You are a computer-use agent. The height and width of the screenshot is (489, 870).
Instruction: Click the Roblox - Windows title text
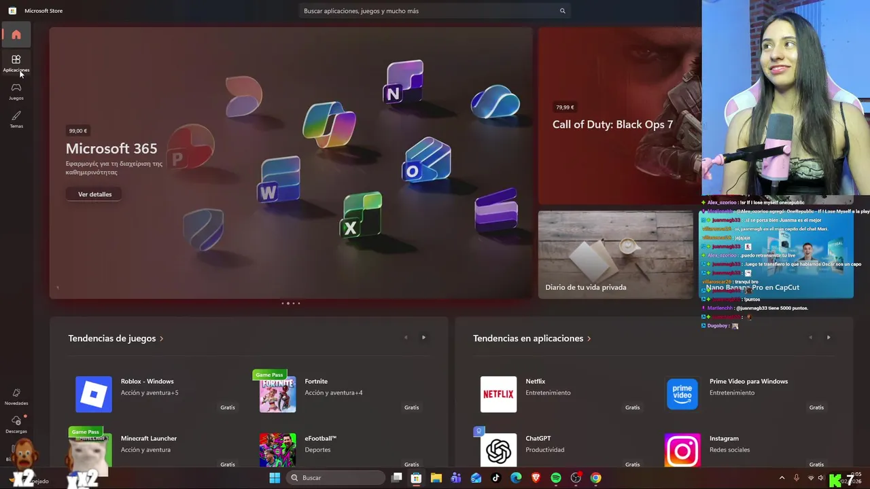click(x=147, y=381)
